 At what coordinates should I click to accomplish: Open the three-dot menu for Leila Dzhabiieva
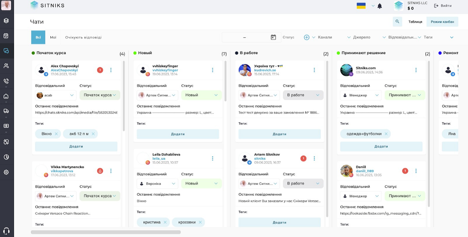[x=213, y=158]
